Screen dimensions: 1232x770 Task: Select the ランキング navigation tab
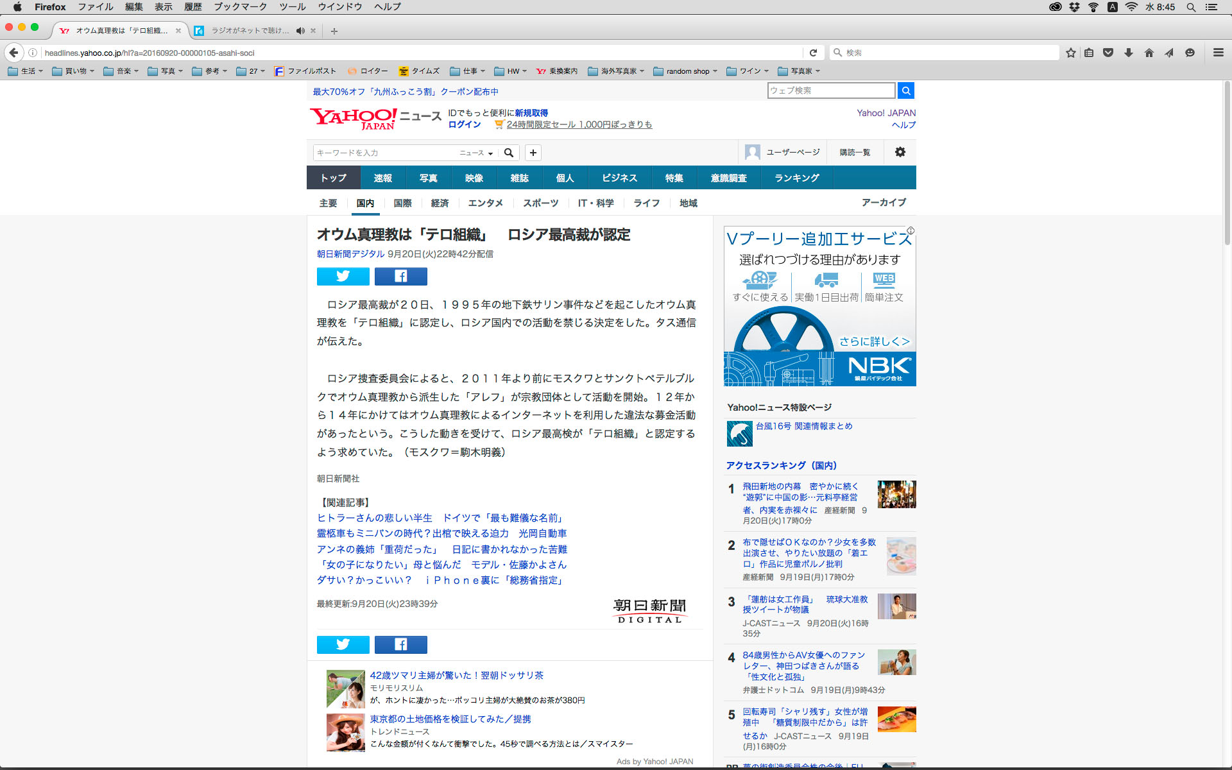796,178
